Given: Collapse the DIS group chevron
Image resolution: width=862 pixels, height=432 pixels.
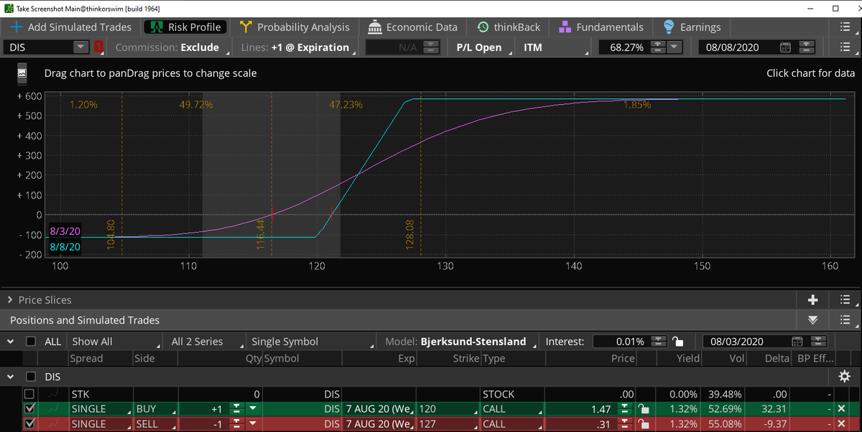Looking at the screenshot, I should click(x=11, y=376).
